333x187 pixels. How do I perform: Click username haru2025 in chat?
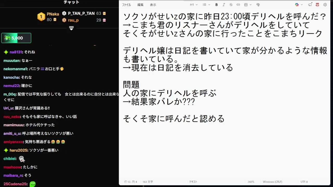click(19, 150)
